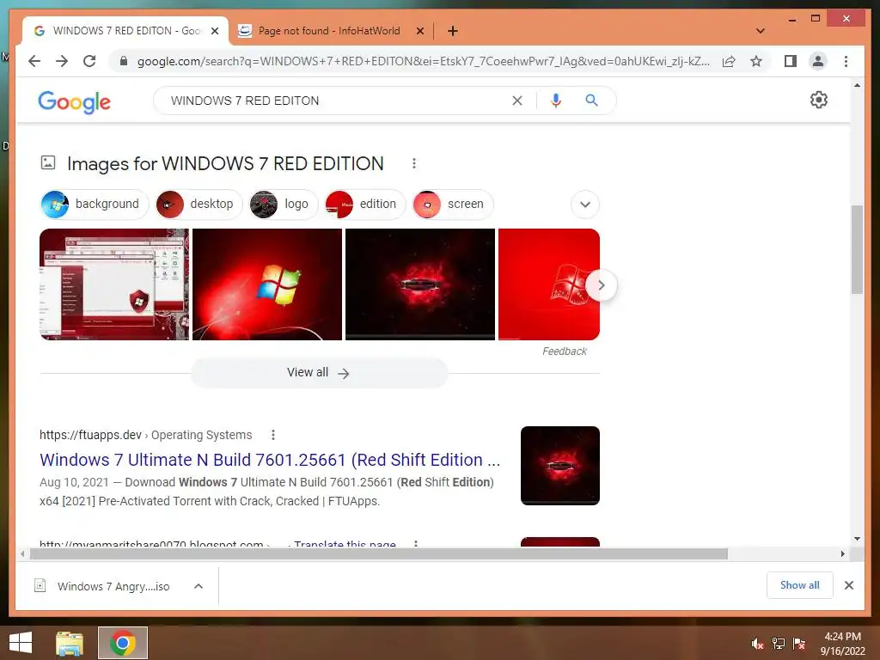Open ftuapps result preview thumbnail
Viewport: 880px width, 660px height.
tap(560, 465)
